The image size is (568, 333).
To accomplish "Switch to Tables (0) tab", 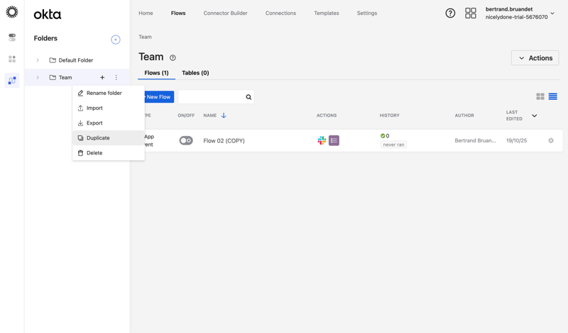I will coord(195,73).
